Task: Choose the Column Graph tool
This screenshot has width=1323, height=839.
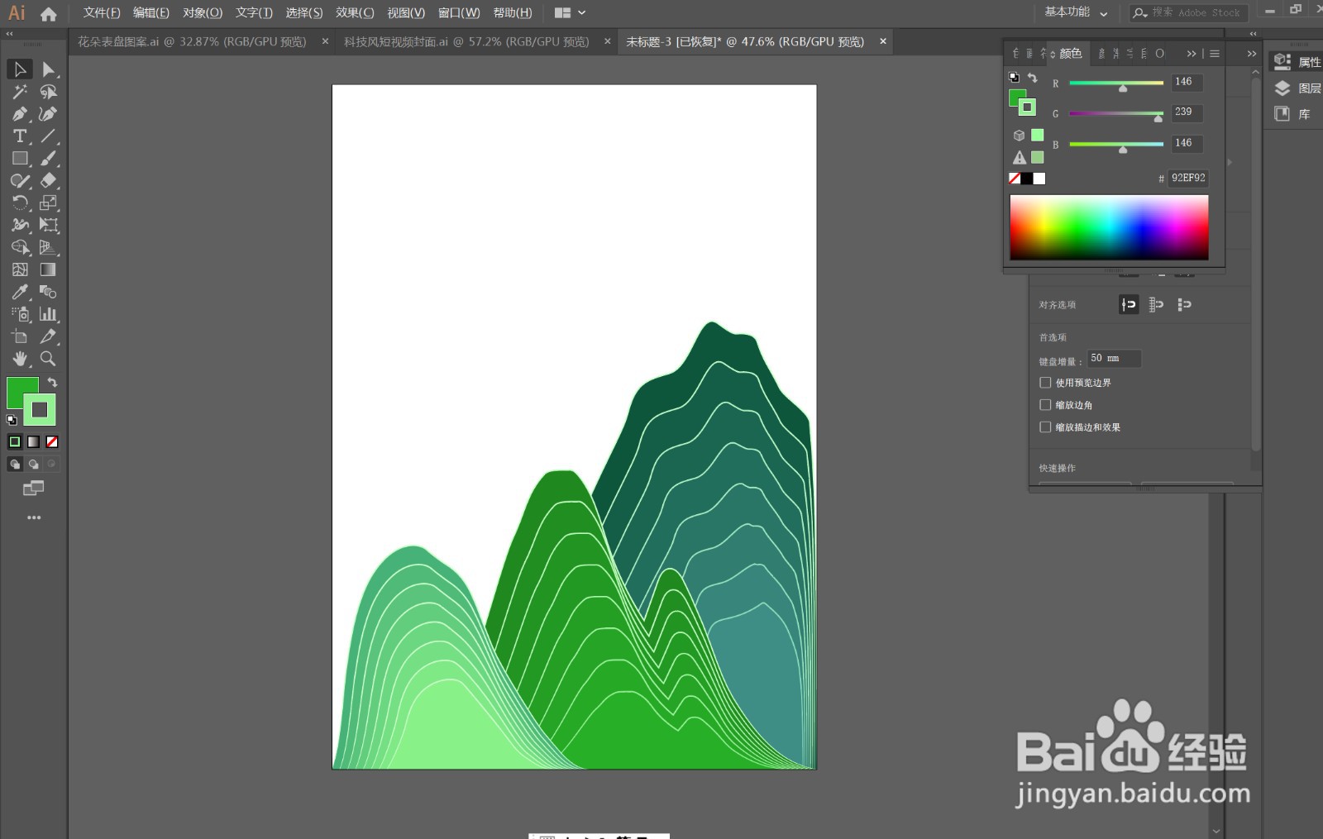Action: [x=49, y=314]
